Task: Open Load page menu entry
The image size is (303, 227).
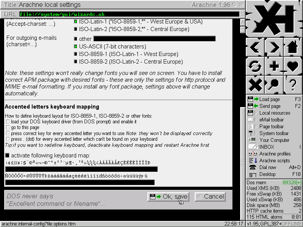Action: pyautogui.click(x=274, y=99)
